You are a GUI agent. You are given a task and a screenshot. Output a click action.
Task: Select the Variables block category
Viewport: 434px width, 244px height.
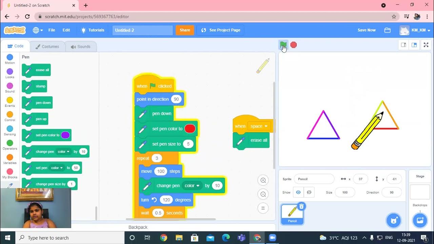[x=10, y=159]
